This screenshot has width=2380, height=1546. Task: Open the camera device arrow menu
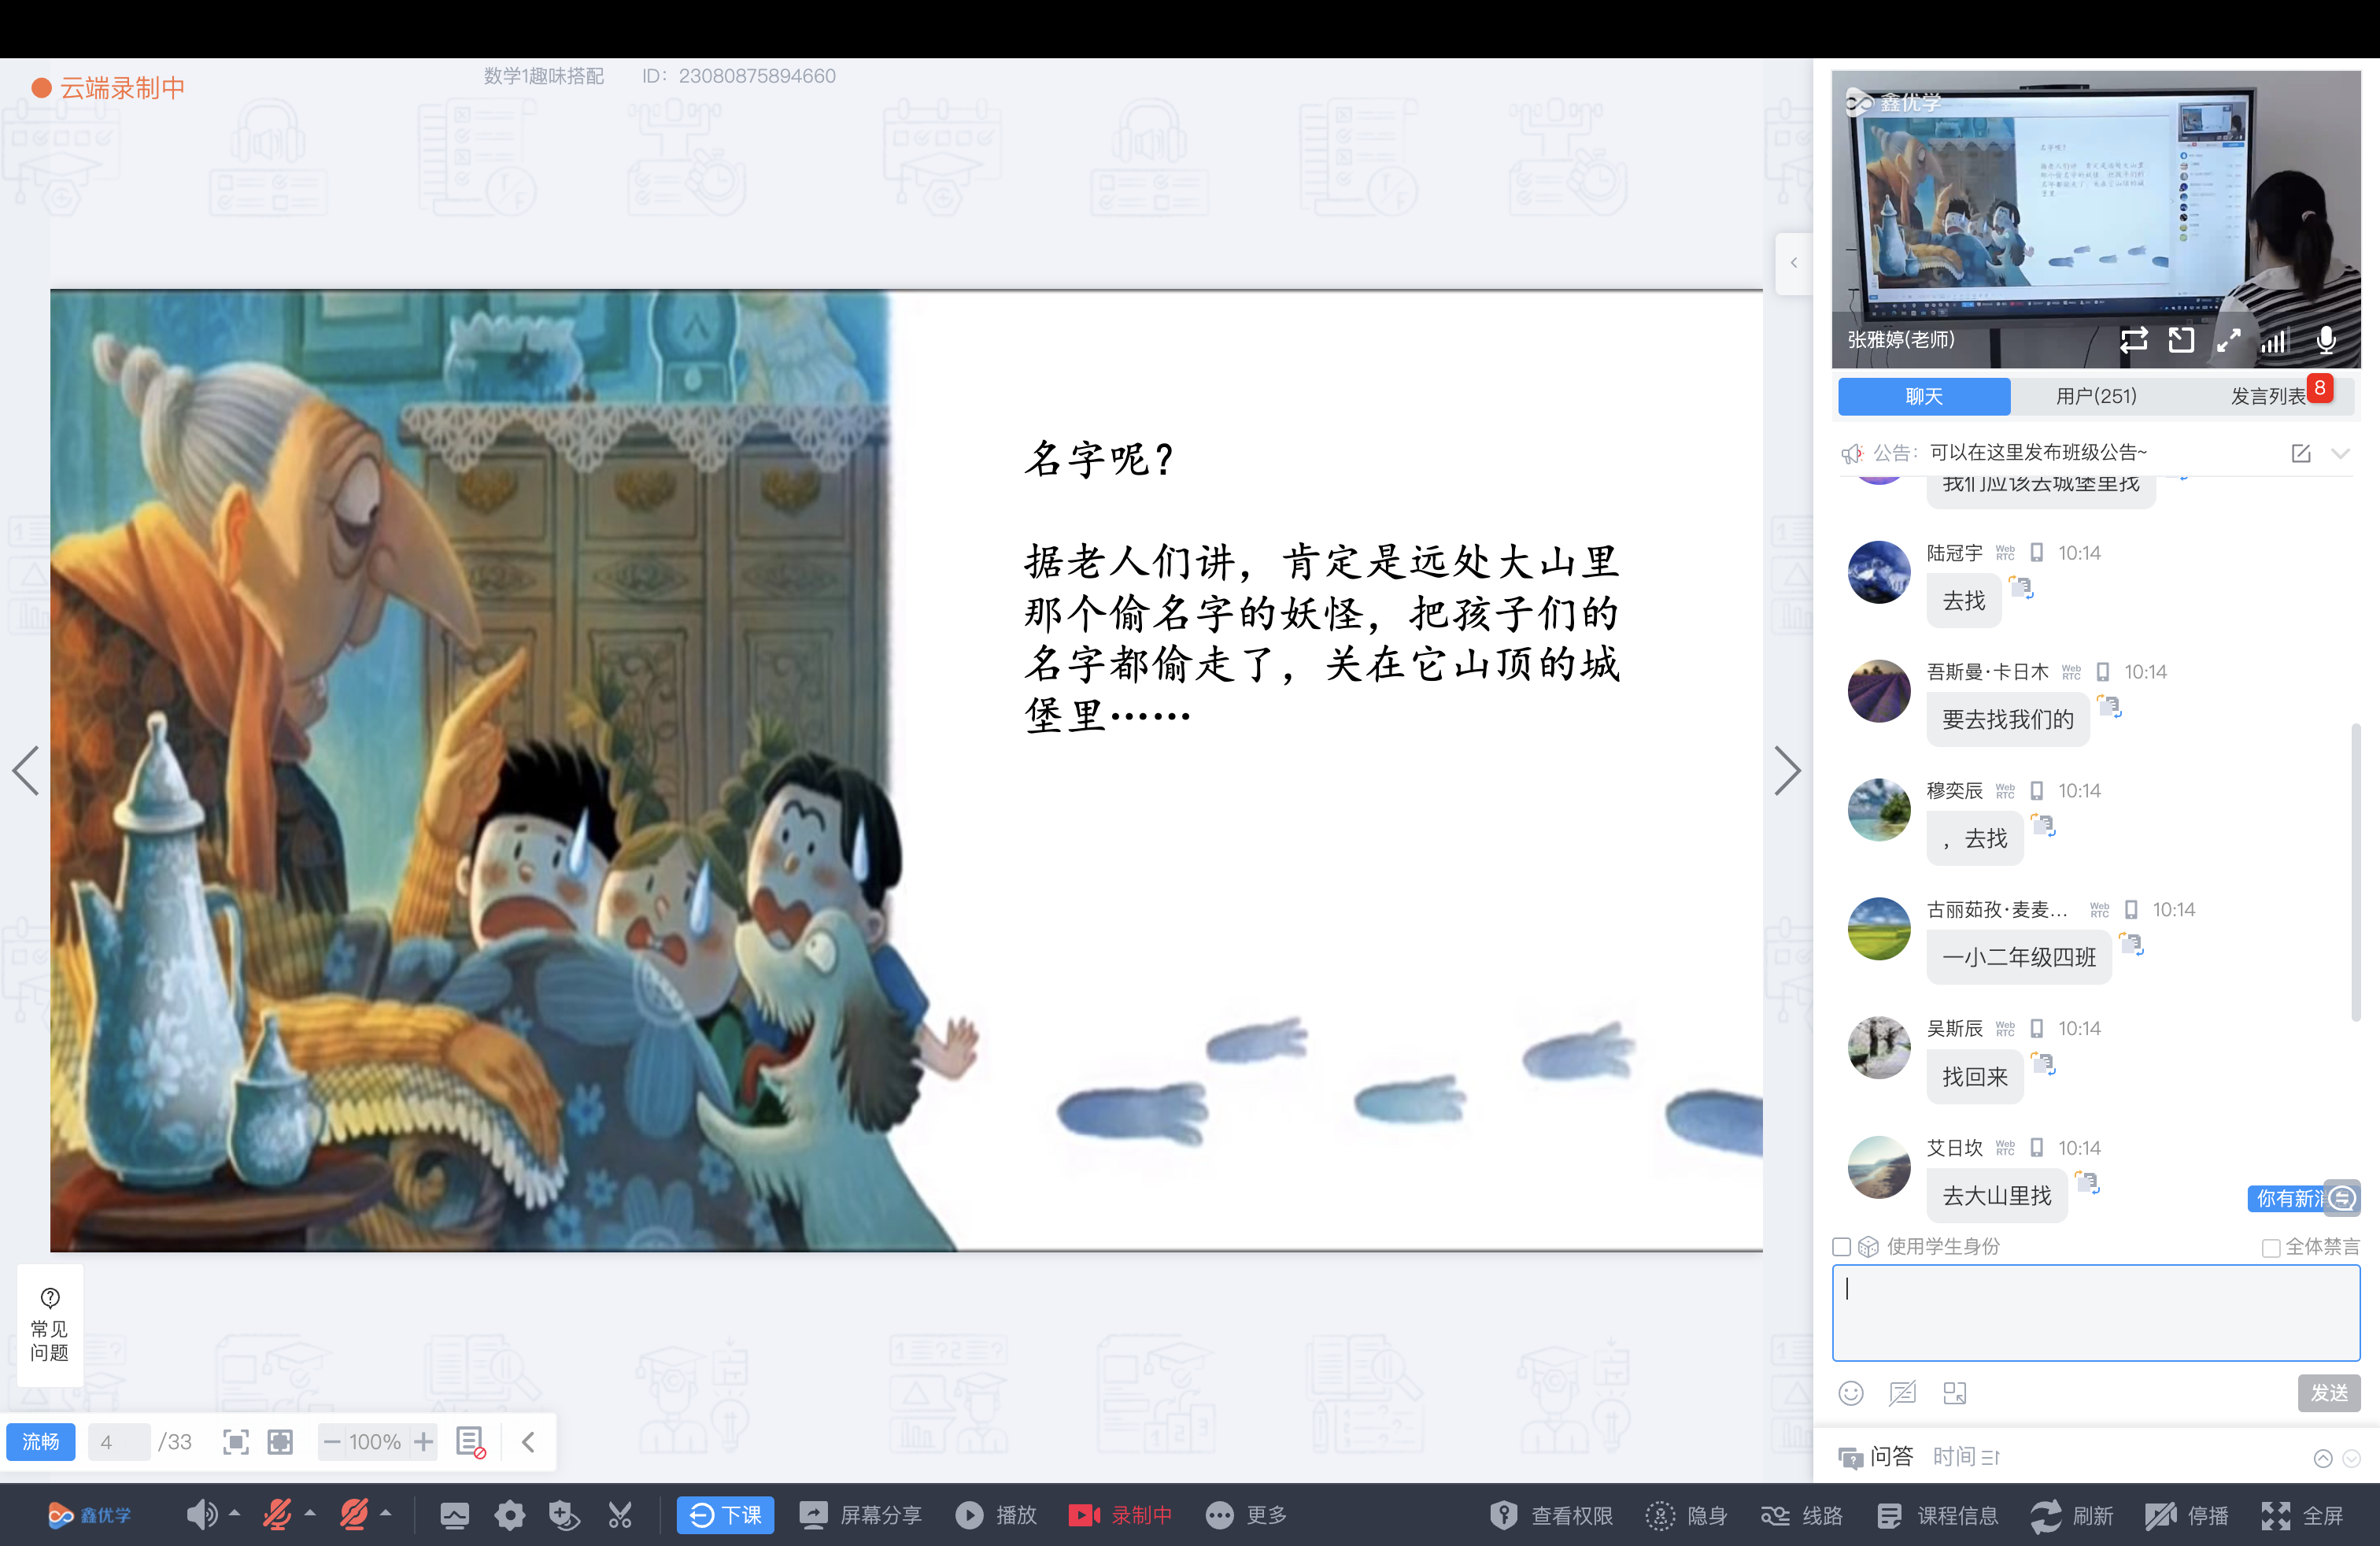pyautogui.click(x=386, y=1514)
